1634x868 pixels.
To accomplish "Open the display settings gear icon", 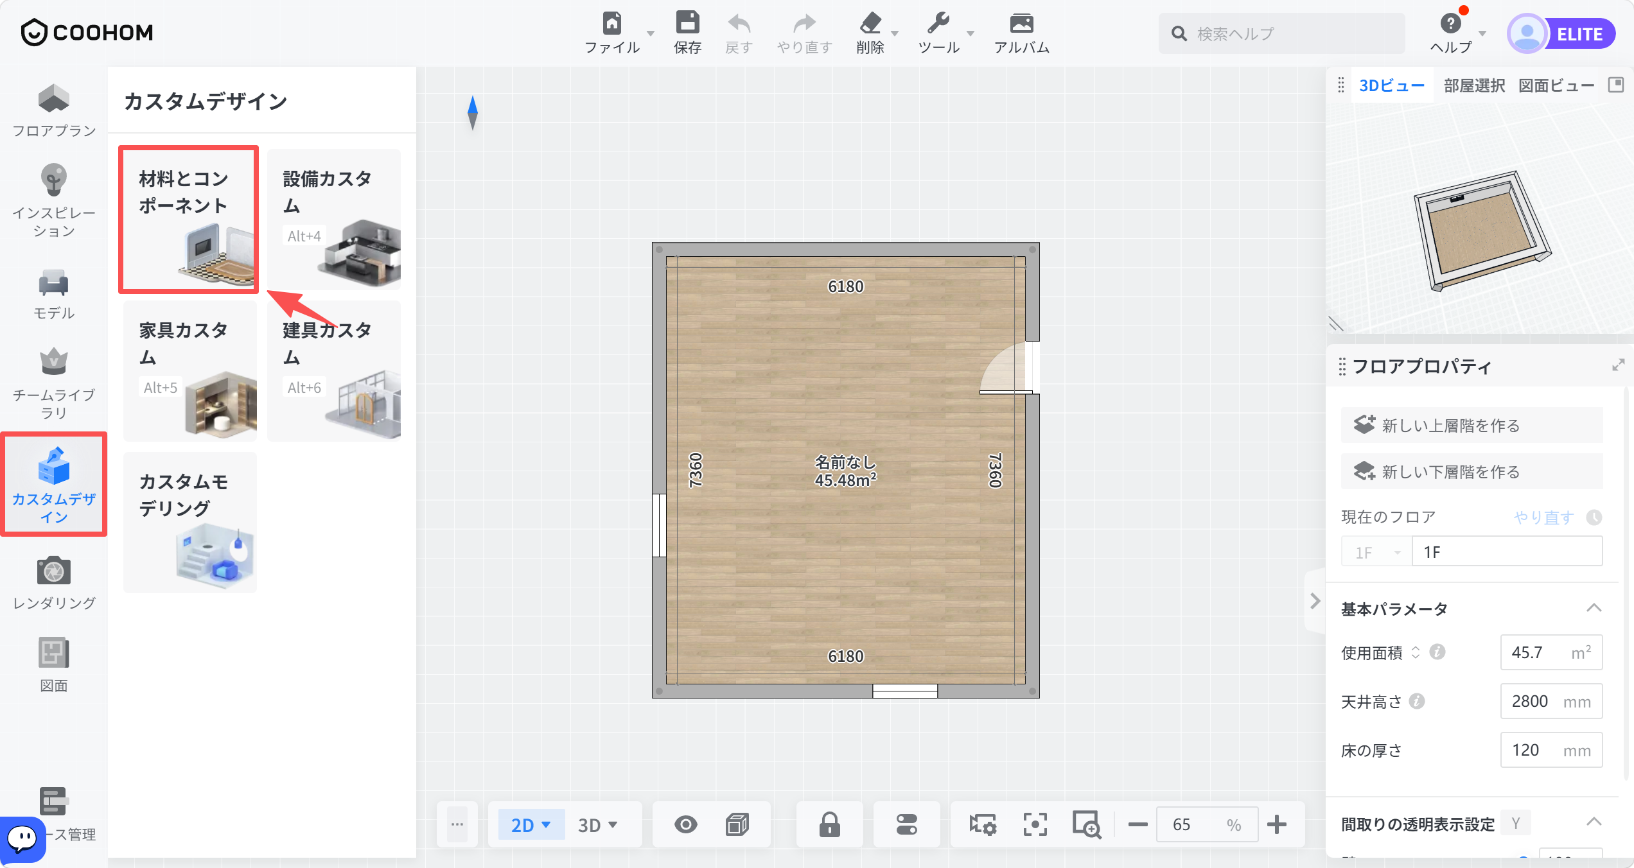I will 982,824.
